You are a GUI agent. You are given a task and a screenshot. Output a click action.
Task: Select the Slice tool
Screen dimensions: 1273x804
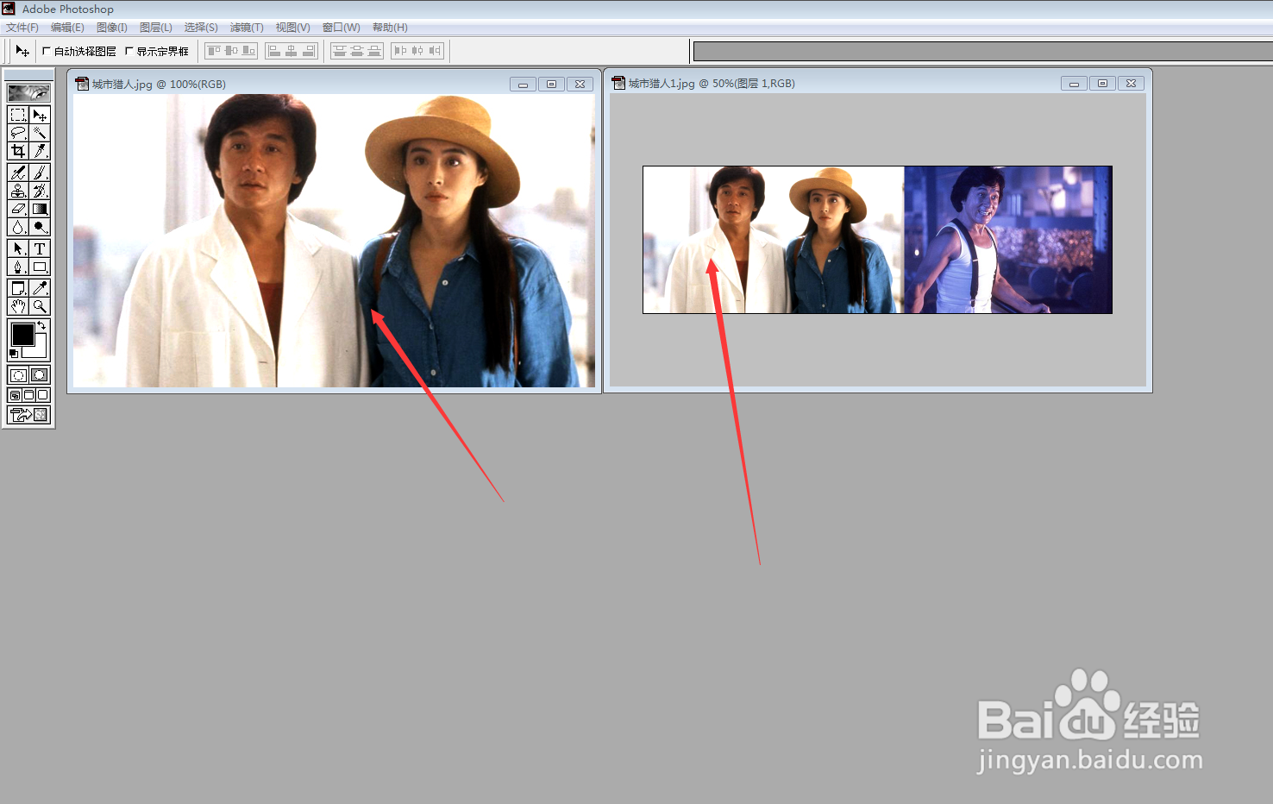tap(40, 151)
